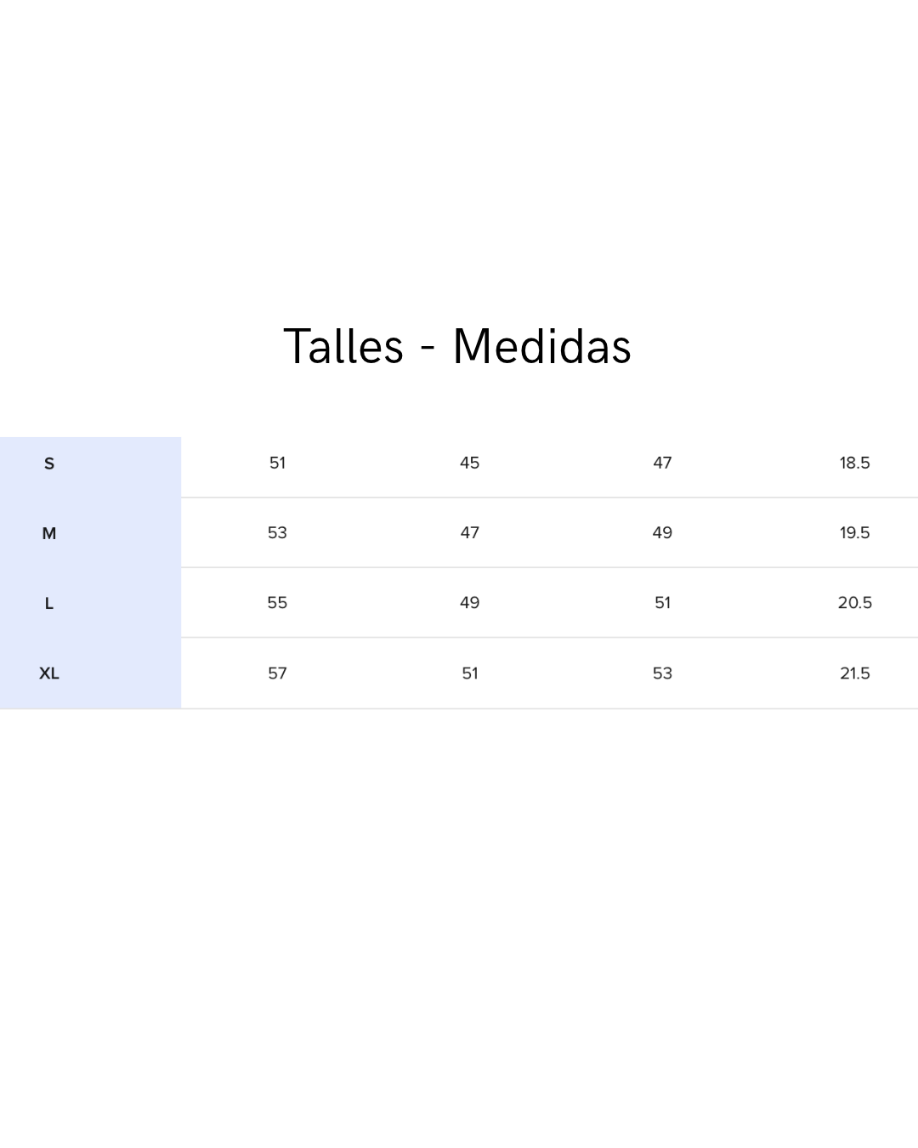Click the Talles - Medidas heading

click(457, 347)
